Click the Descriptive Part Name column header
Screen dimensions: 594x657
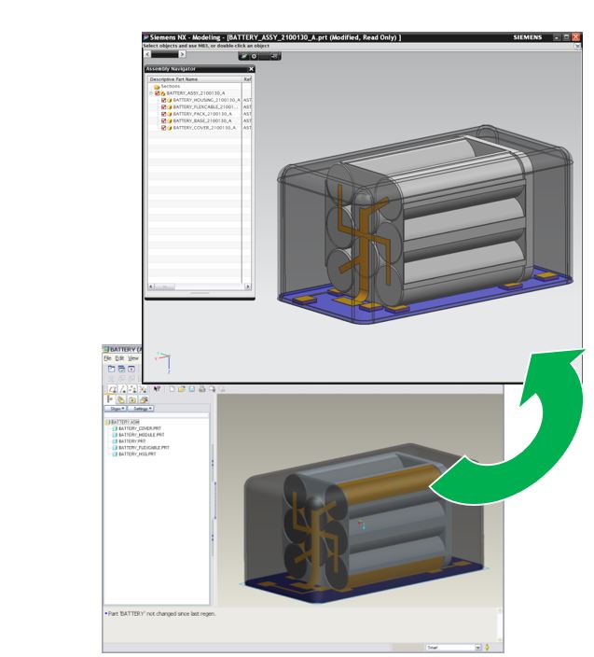(195, 79)
